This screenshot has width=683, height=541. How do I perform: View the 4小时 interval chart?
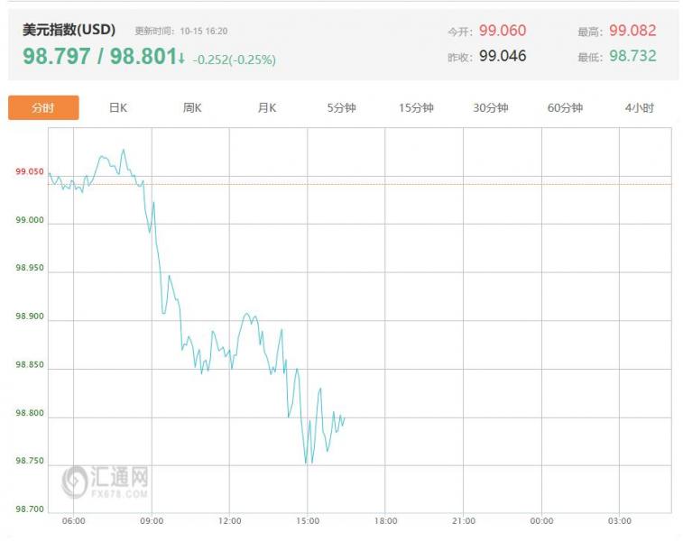tap(639, 108)
